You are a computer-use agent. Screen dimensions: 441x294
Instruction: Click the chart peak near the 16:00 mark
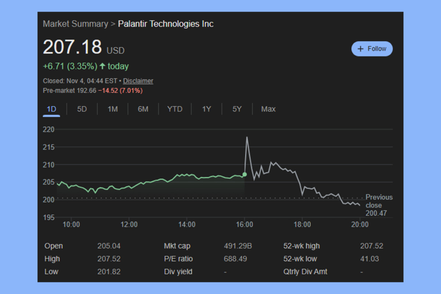click(x=247, y=138)
